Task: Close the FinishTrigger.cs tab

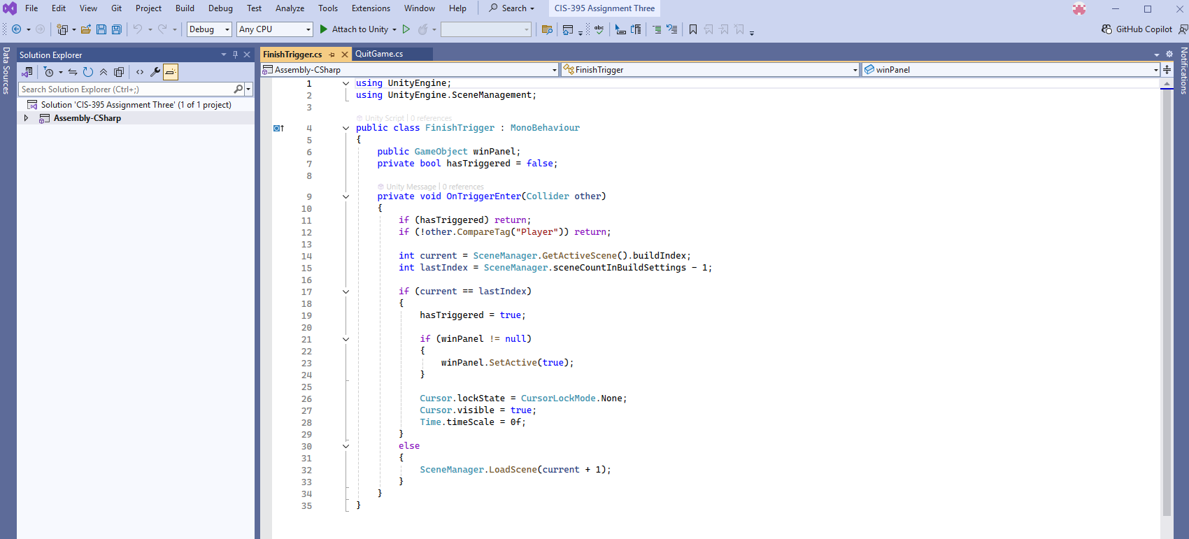Action: coord(345,55)
